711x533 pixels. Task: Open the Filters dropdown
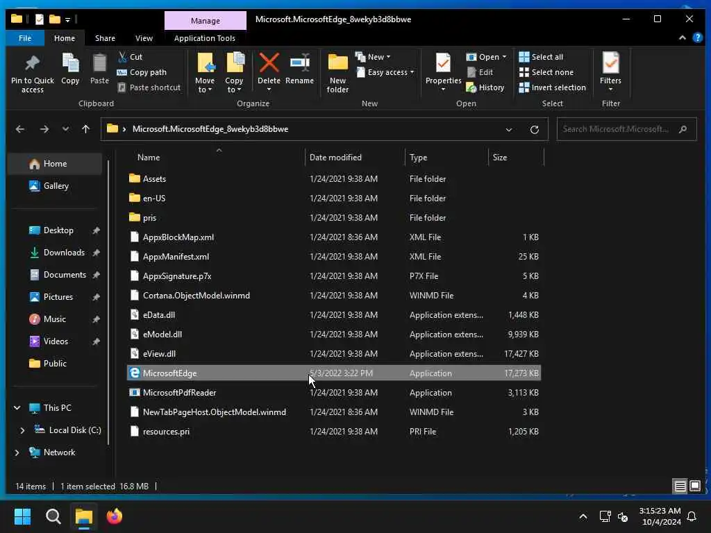tap(610, 71)
